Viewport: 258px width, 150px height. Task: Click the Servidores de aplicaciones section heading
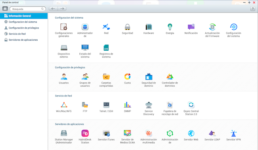tap(69, 124)
